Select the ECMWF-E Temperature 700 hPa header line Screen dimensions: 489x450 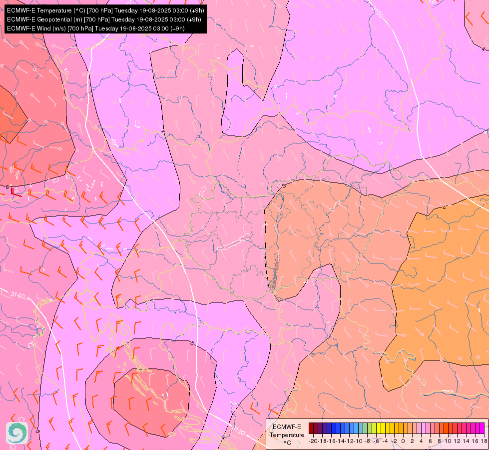tap(105, 10)
